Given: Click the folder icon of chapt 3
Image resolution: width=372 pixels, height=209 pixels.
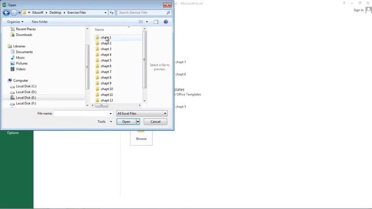Looking at the screenshot, I should pos(97,49).
